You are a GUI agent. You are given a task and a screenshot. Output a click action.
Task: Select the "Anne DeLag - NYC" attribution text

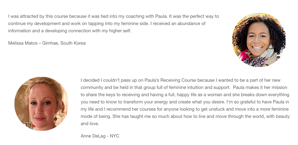point(100,136)
